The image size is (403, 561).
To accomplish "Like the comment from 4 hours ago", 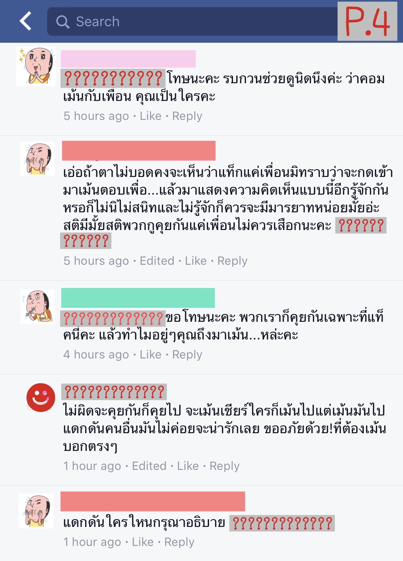I will pos(150,355).
